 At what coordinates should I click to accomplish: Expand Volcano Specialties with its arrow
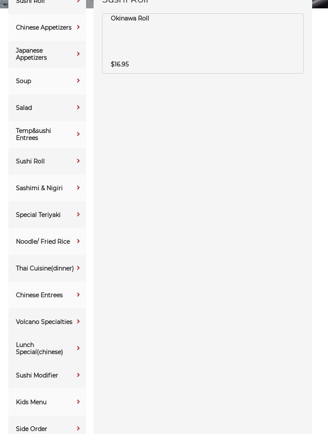(x=78, y=322)
